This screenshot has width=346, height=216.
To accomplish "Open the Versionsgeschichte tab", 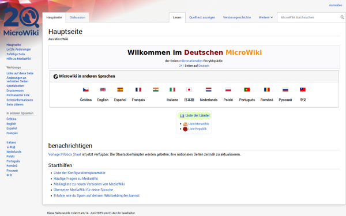I will click(237, 17).
